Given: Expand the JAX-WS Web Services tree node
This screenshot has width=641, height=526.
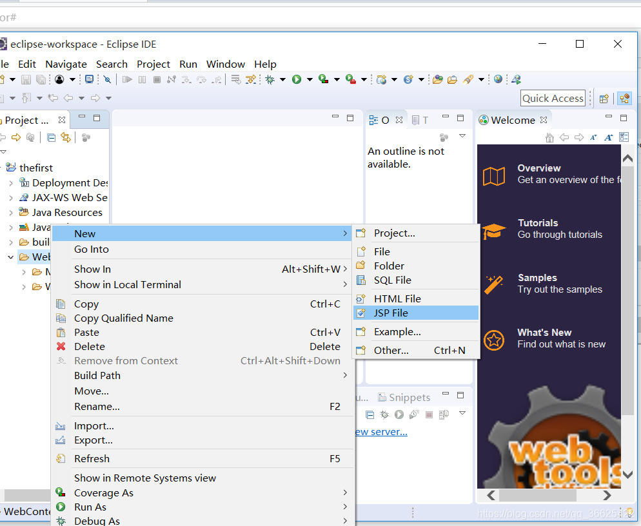Looking at the screenshot, I should tap(12, 198).
